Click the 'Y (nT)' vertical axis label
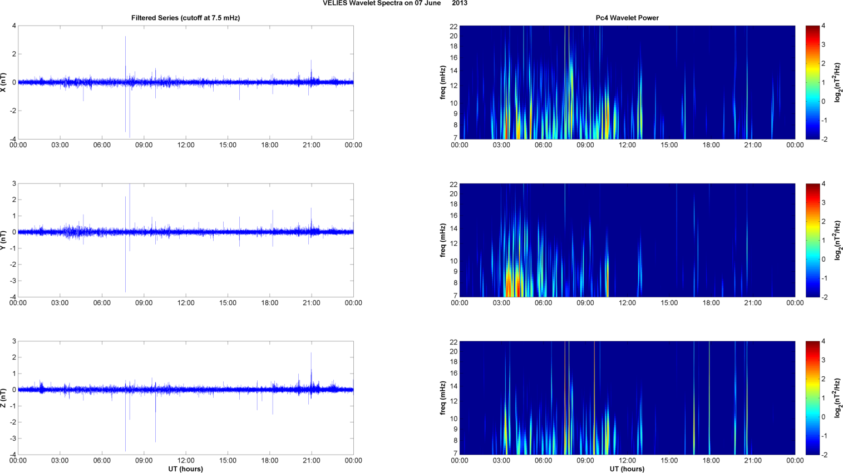Screen dimensions: 843x473 coord(4,240)
